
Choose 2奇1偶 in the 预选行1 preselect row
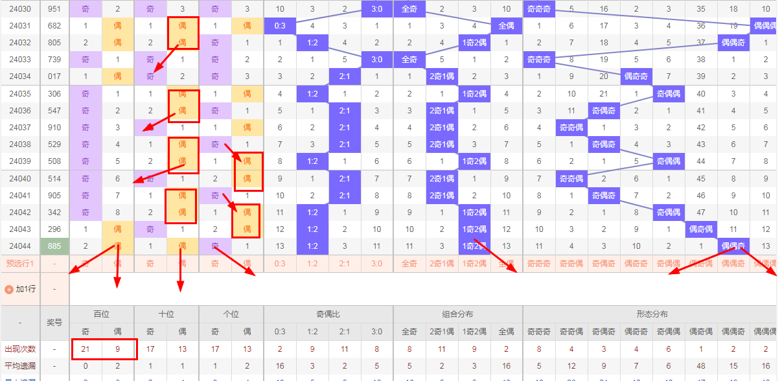[442, 264]
